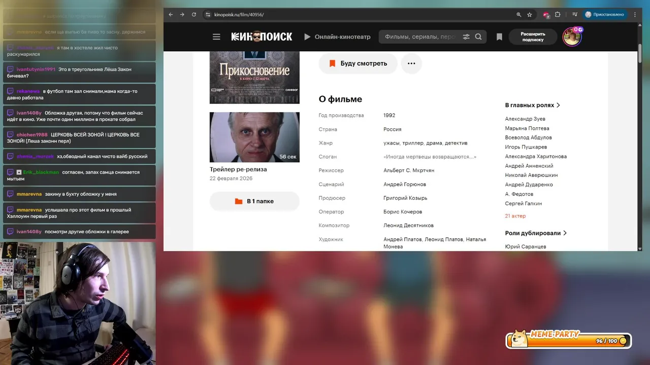Open the Kinopoisk hamburger menu
Image resolution: width=650 pixels, height=365 pixels.
[216, 37]
